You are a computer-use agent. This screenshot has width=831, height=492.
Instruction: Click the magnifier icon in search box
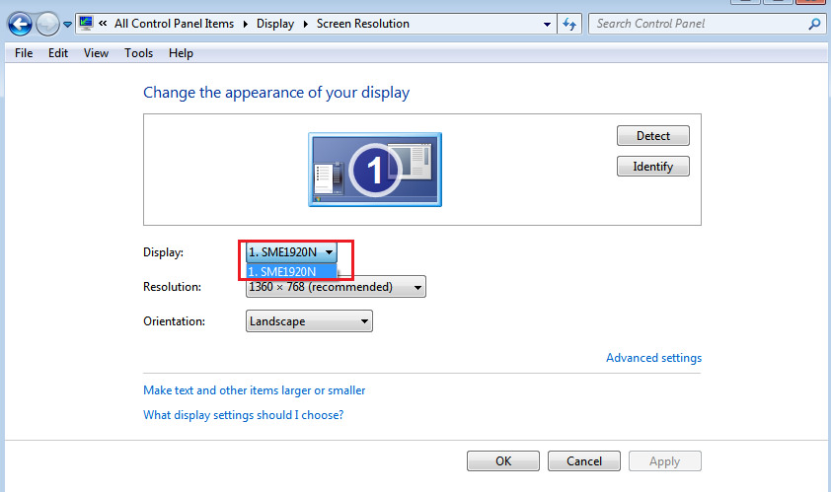pyautogui.click(x=814, y=24)
